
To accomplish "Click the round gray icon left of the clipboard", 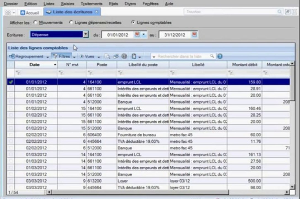I will click(x=124, y=56).
